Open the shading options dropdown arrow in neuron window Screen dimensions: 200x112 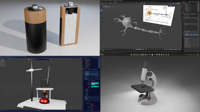click(181, 3)
